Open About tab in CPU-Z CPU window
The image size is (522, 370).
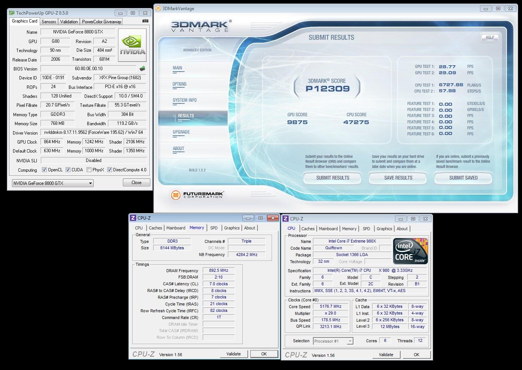[402, 229]
